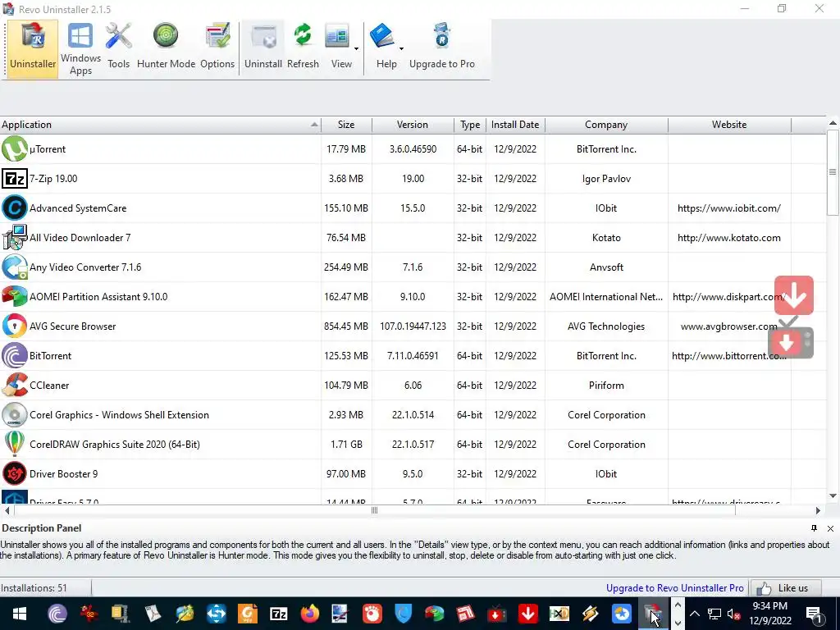Screen dimensions: 840x630
Task: Click the vertical scrollbar thumb
Action: tap(833, 172)
